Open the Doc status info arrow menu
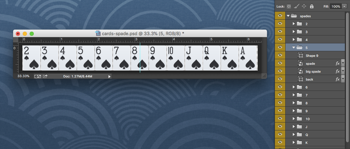The image size is (350, 149). click(x=110, y=76)
